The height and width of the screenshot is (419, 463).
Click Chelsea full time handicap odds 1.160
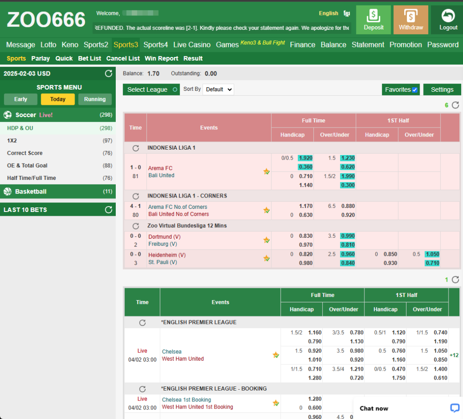[x=315, y=333]
